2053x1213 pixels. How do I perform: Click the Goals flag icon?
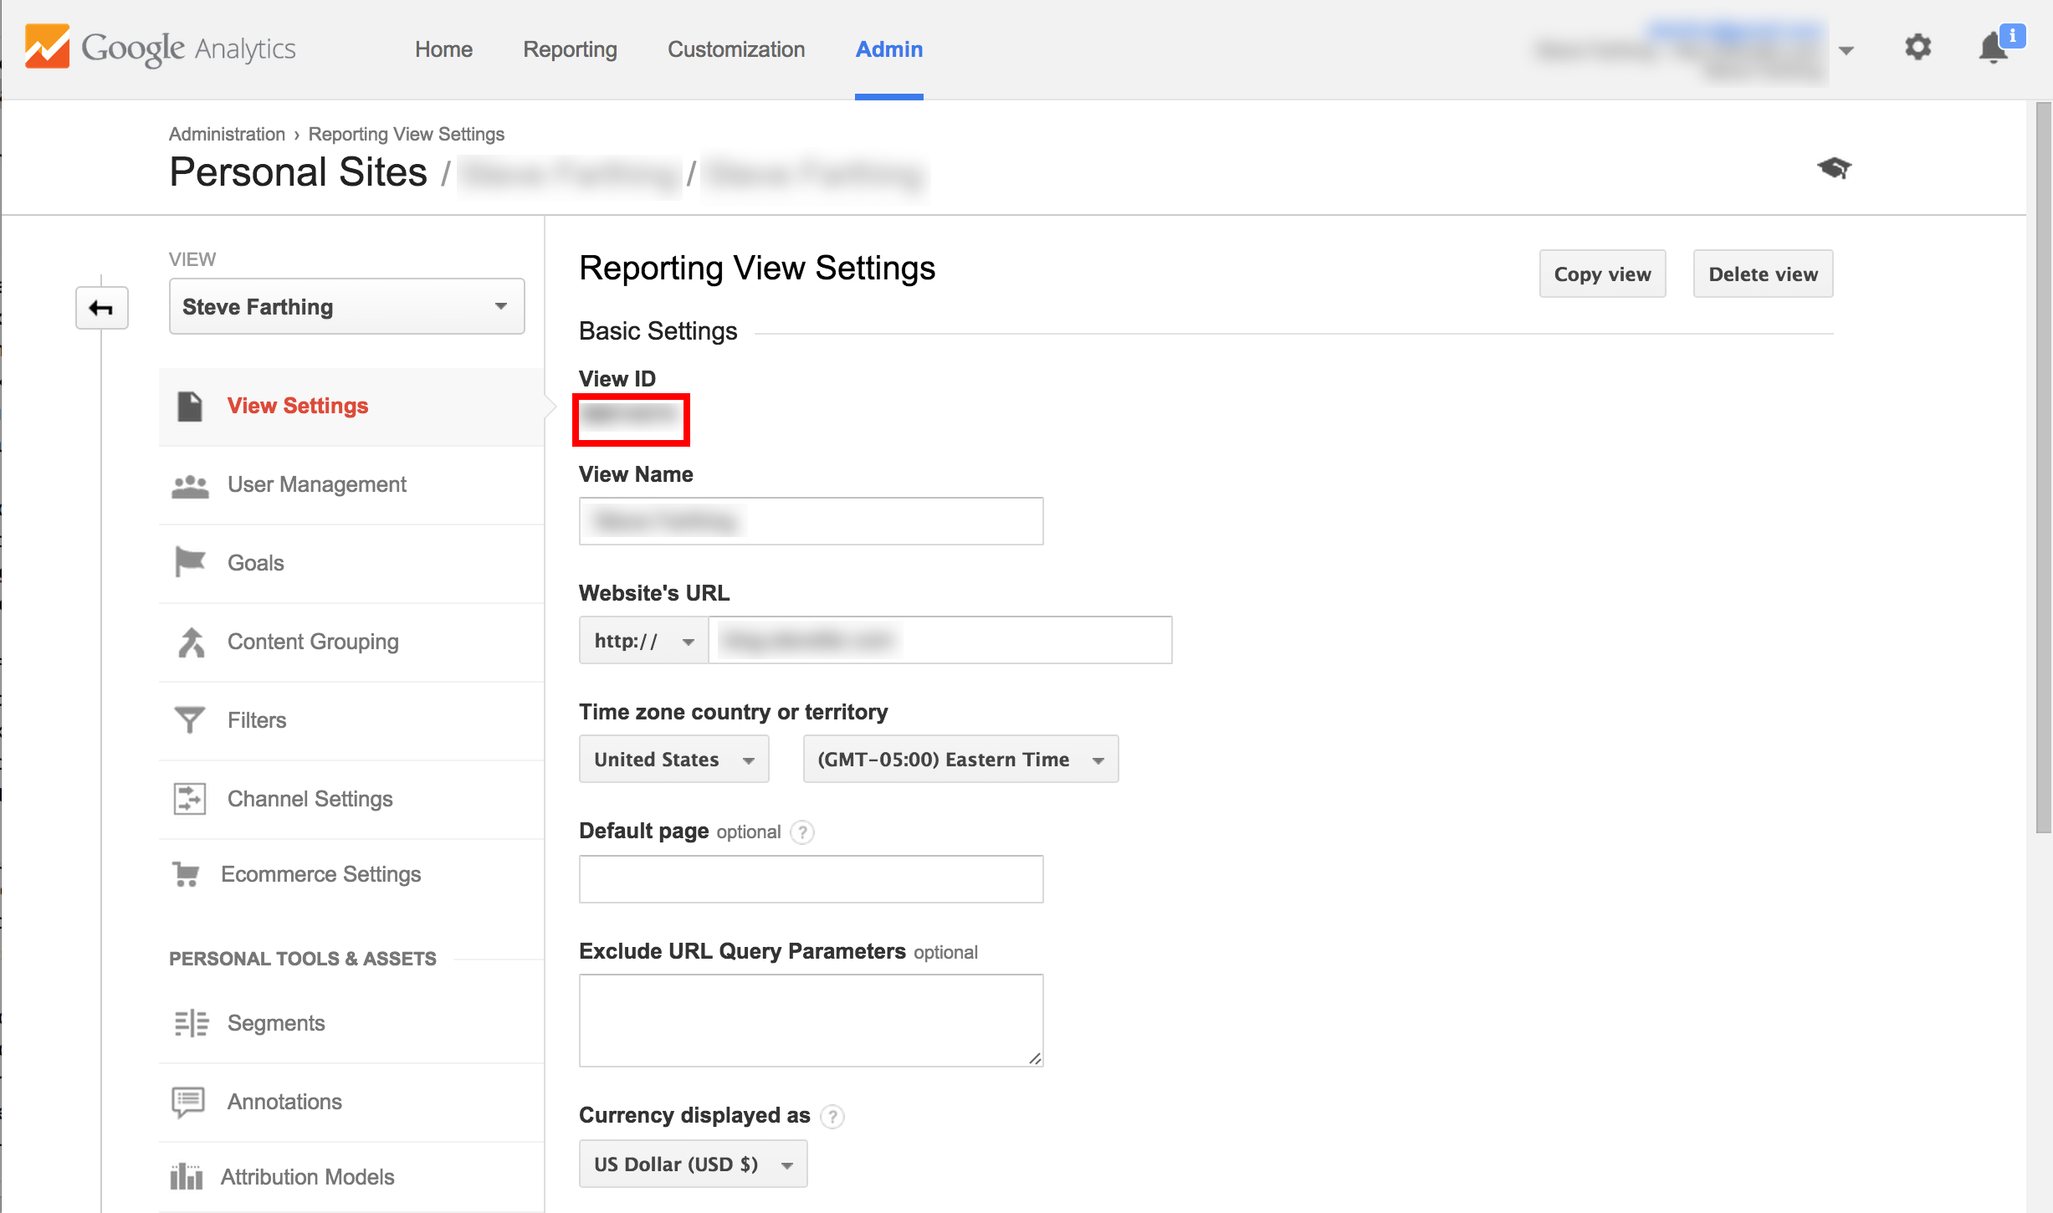[190, 562]
